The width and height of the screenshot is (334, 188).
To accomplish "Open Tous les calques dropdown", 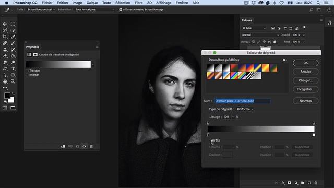I will pos(94,10).
